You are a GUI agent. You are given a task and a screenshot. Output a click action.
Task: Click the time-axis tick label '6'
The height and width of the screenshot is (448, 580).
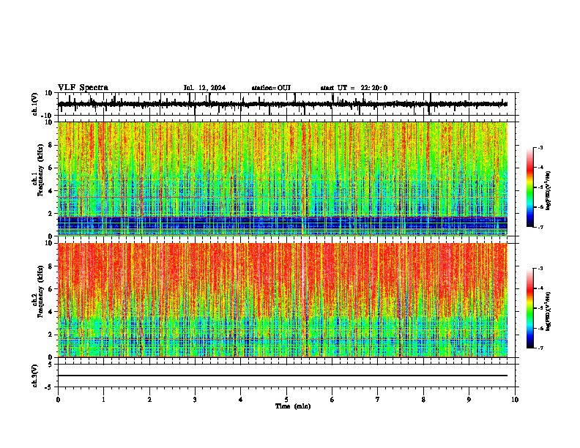[332, 400]
